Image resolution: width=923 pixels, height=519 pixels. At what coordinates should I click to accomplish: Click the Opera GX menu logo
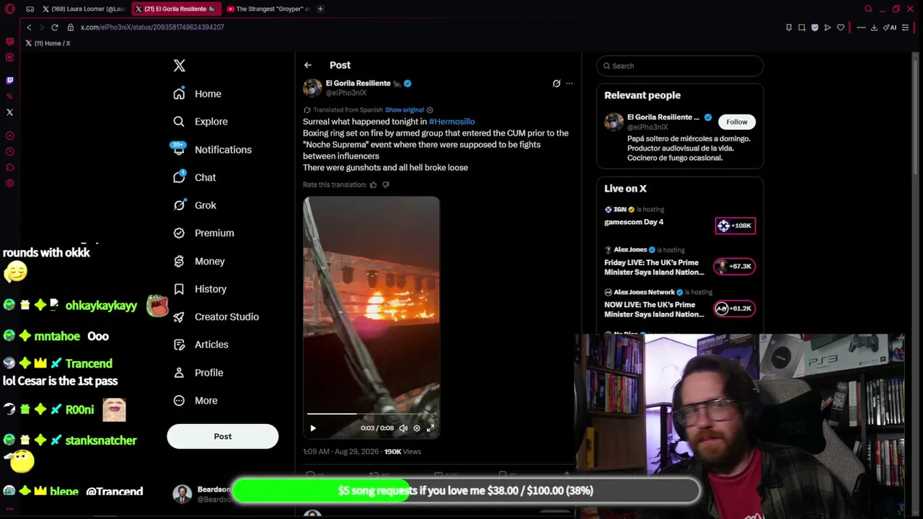[9, 9]
